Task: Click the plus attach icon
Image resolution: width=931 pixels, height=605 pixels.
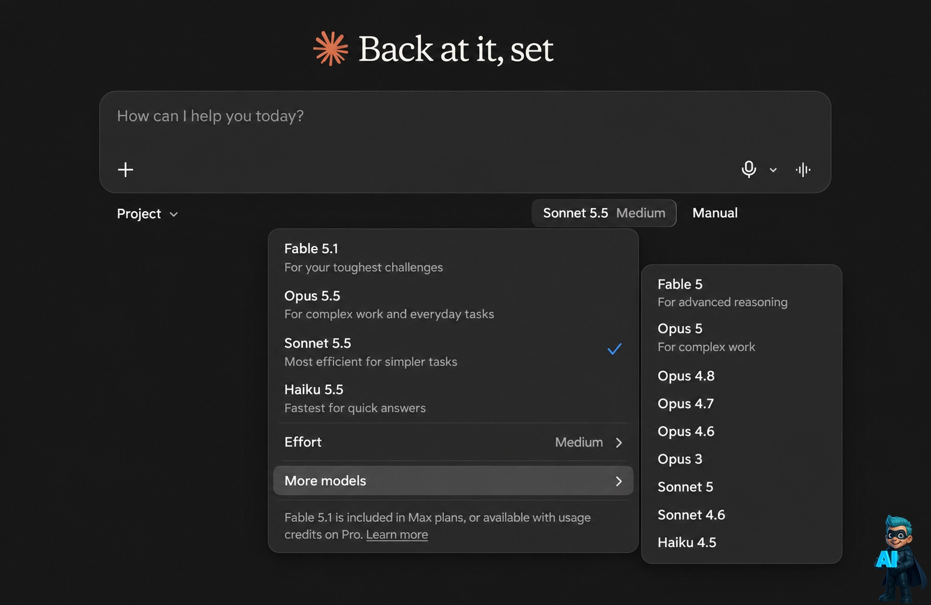Action: [125, 170]
